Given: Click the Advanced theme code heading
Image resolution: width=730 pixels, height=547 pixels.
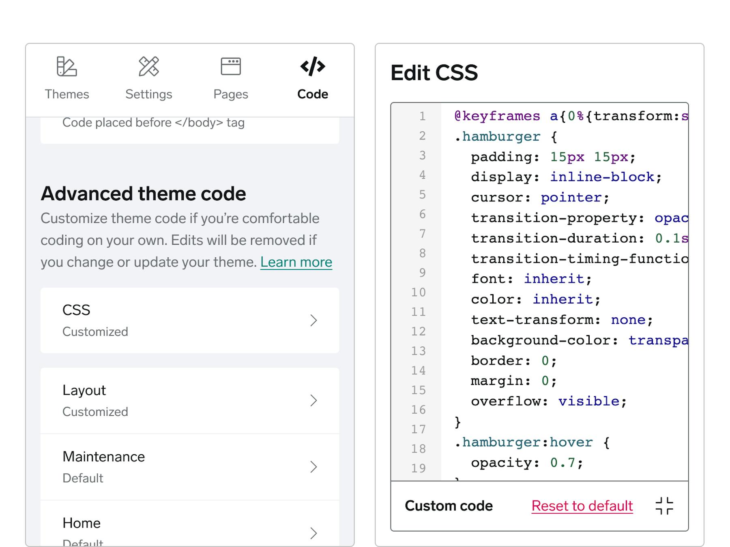Looking at the screenshot, I should (143, 194).
